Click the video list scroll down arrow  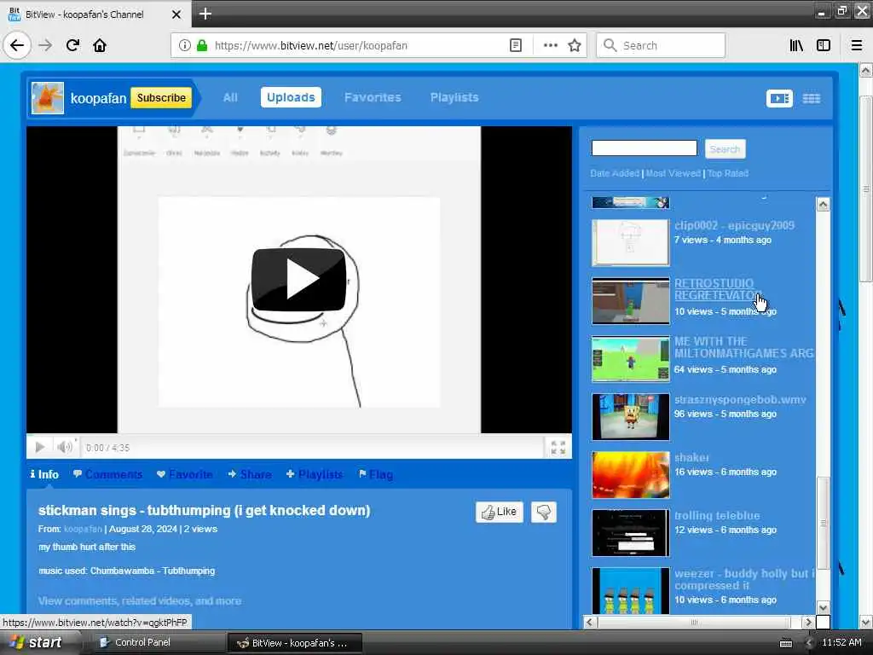(x=823, y=607)
